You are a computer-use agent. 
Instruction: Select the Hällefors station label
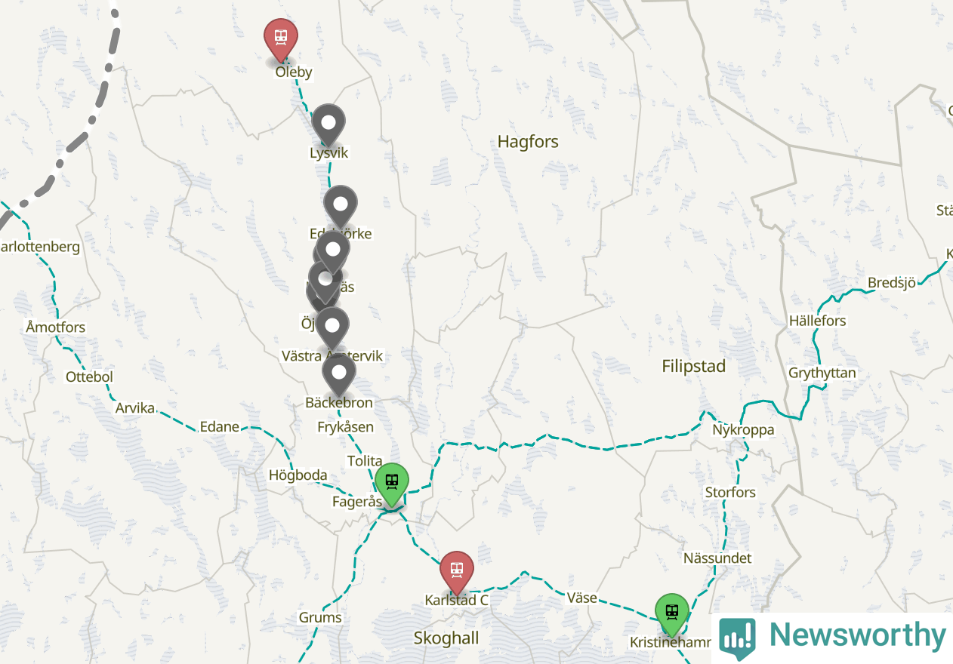817,321
